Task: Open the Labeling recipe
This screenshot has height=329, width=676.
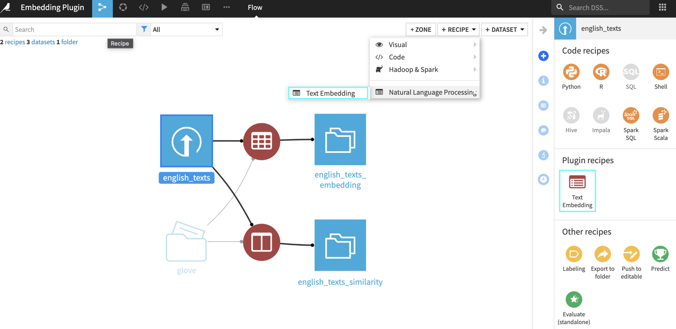Action: [x=574, y=254]
